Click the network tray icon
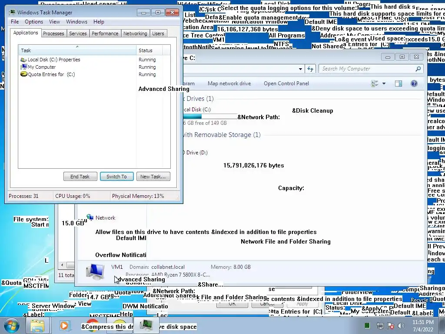 380,325
